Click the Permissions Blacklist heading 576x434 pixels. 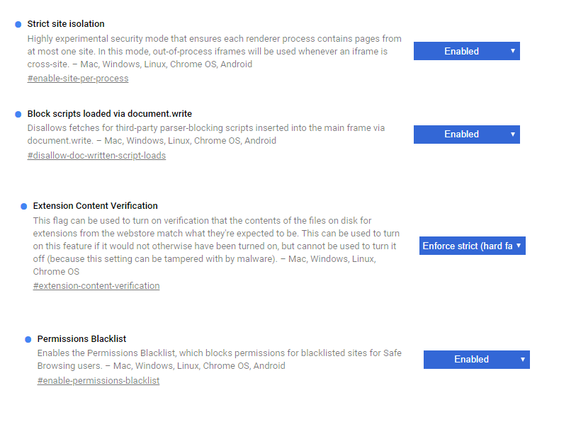tap(81, 338)
